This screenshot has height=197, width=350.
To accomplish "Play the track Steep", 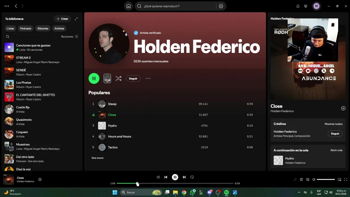I will [175, 104].
